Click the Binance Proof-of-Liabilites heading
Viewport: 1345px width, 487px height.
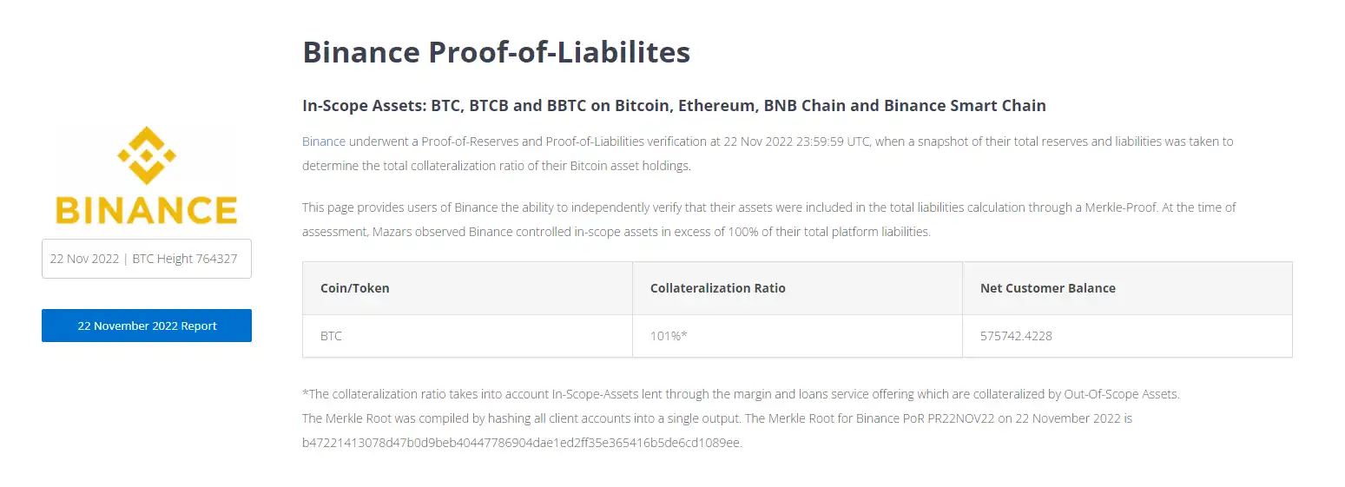point(496,52)
